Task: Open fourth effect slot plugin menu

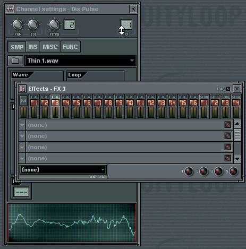Action: pos(22,158)
